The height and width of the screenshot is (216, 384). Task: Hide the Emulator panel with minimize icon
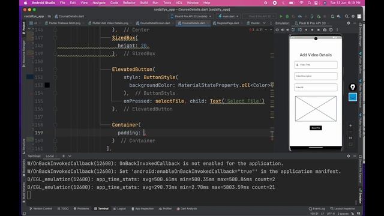[x=355, y=23]
